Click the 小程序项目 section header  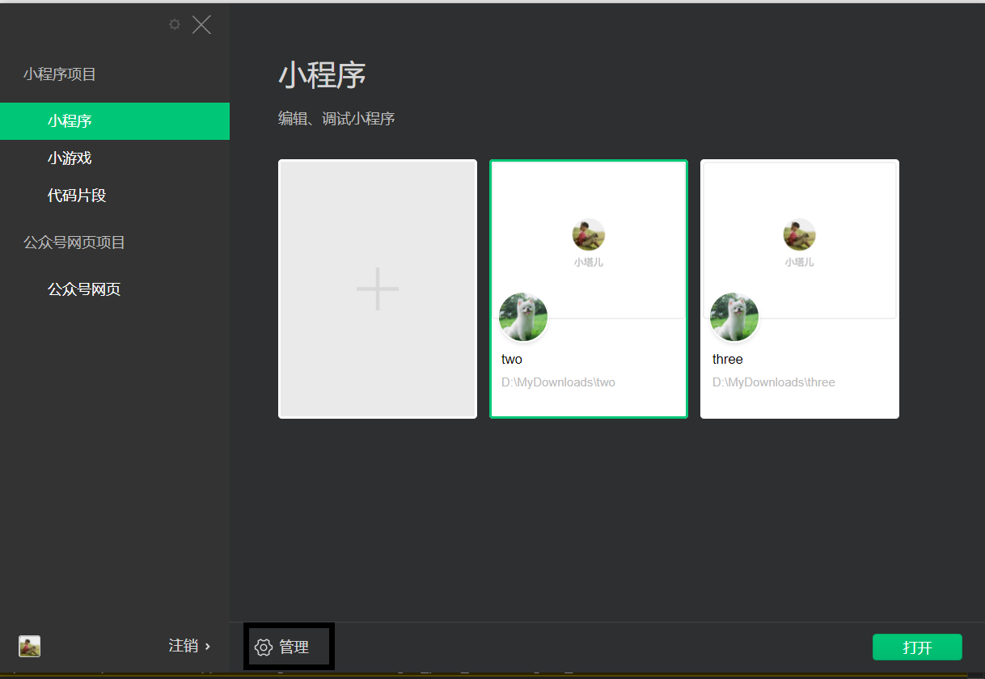point(60,74)
